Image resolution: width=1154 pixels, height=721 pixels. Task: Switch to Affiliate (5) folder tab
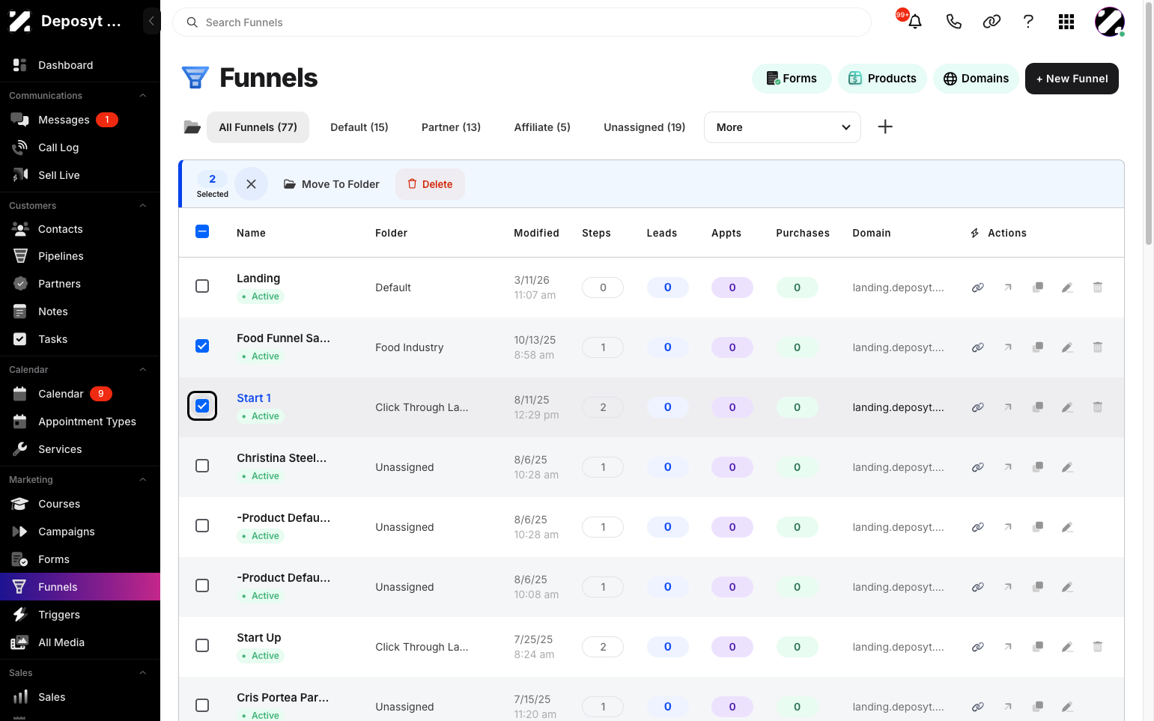pos(542,127)
